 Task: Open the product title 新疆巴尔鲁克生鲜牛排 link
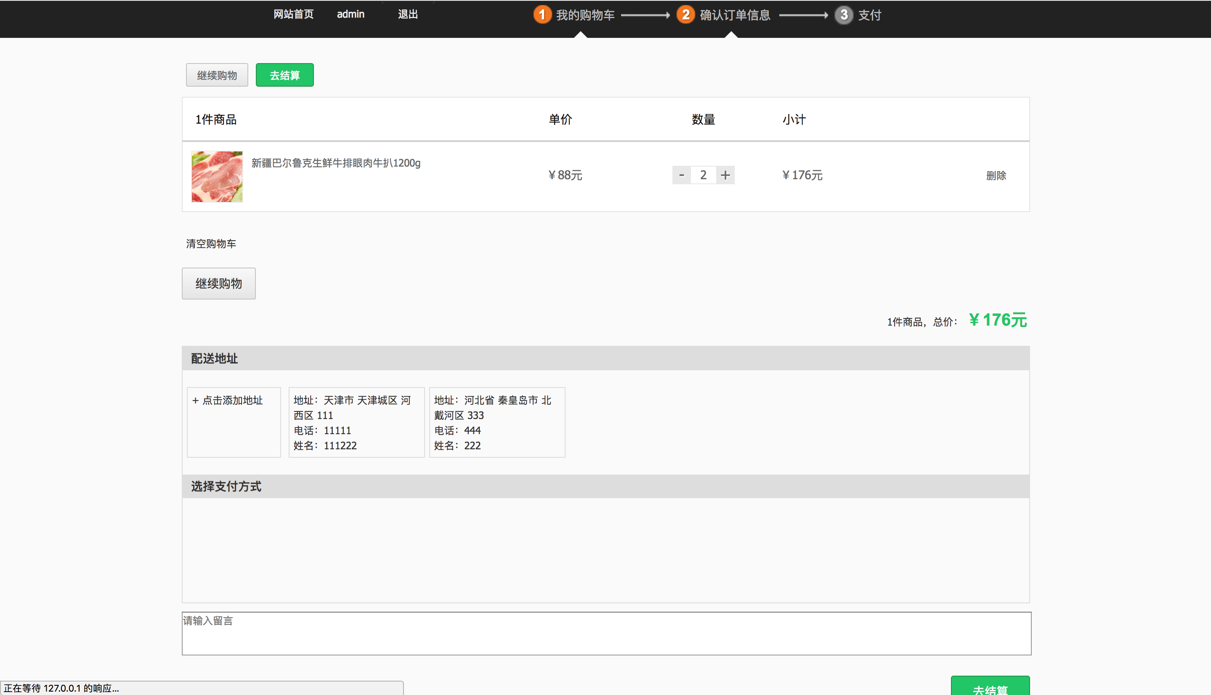click(x=335, y=163)
